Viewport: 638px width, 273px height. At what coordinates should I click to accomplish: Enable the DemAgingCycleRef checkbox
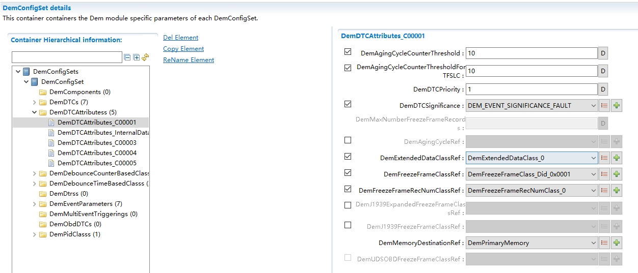(x=348, y=140)
